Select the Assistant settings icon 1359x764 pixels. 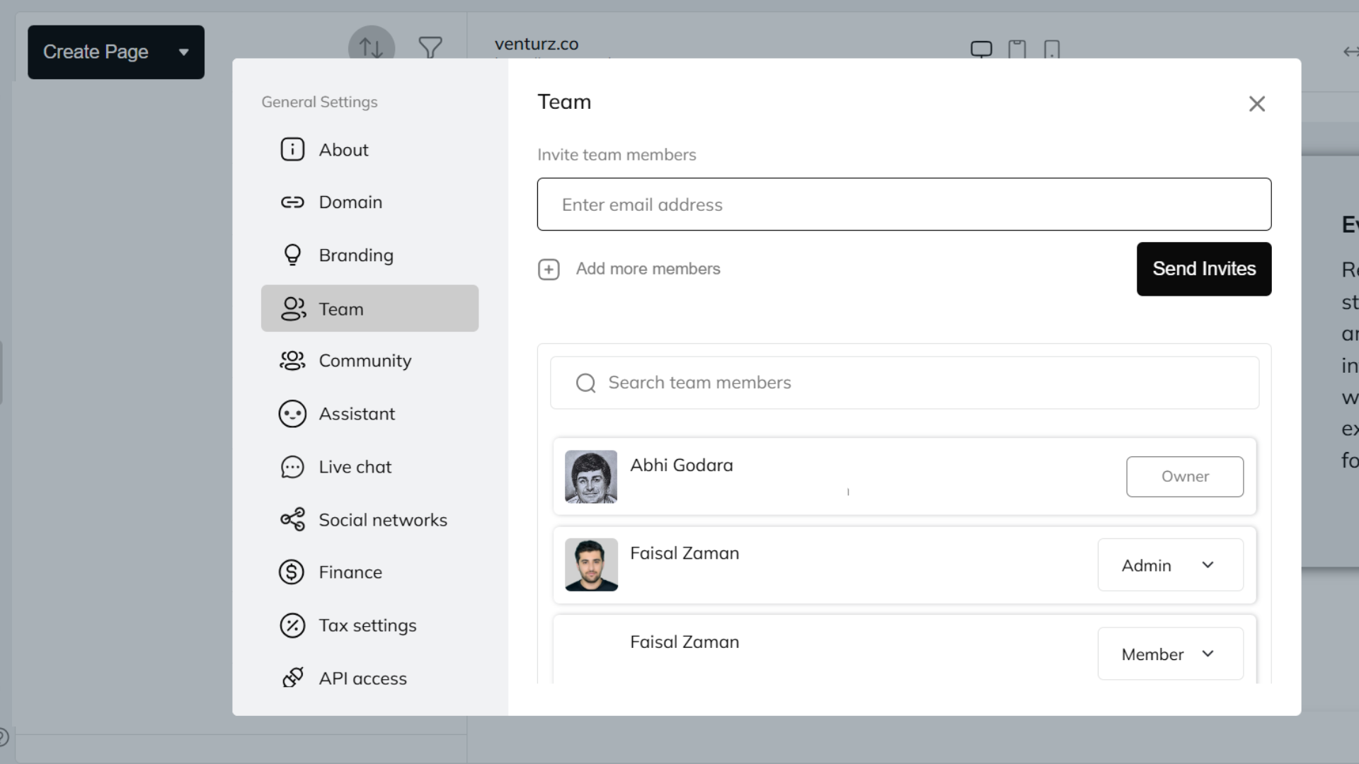[x=293, y=414]
